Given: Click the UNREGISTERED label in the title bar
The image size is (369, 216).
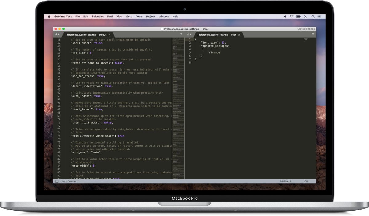Looking at the screenshot, I should coord(306,29).
